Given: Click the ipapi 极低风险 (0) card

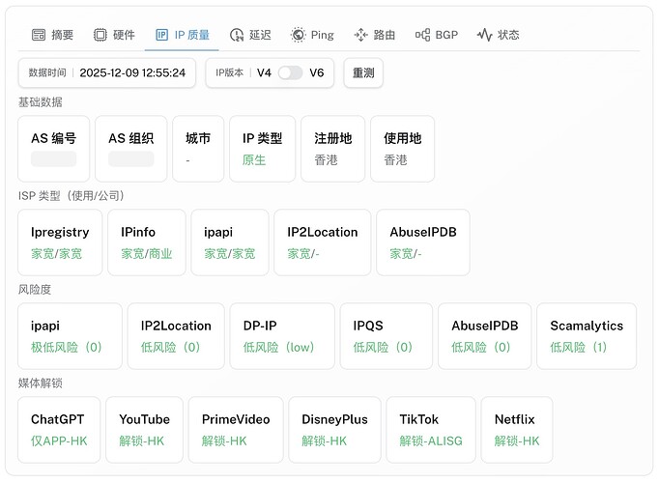Looking at the screenshot, I should [70, 336].
